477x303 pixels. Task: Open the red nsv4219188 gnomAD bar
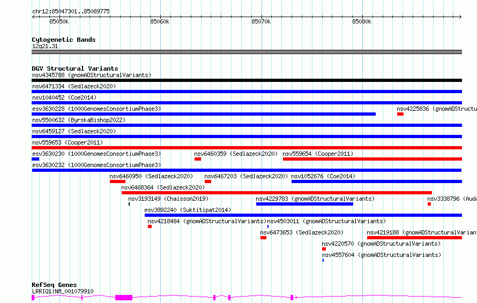[x=415, y=238]
